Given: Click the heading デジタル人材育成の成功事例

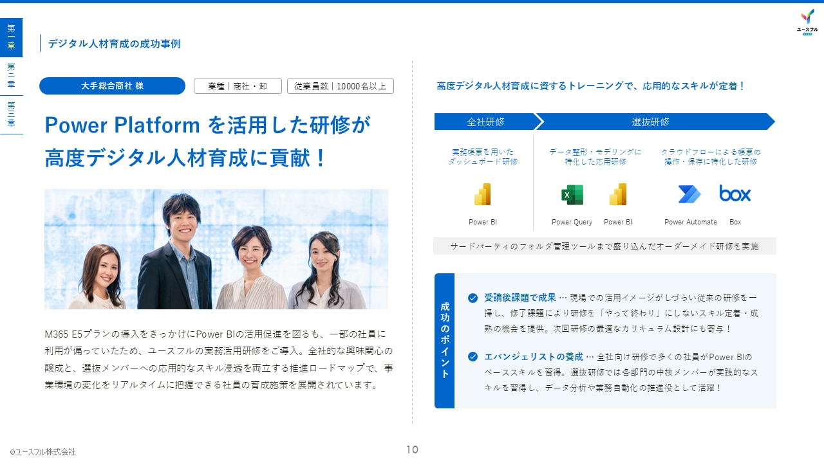Looking at the screenshot, I should point(114,44).
